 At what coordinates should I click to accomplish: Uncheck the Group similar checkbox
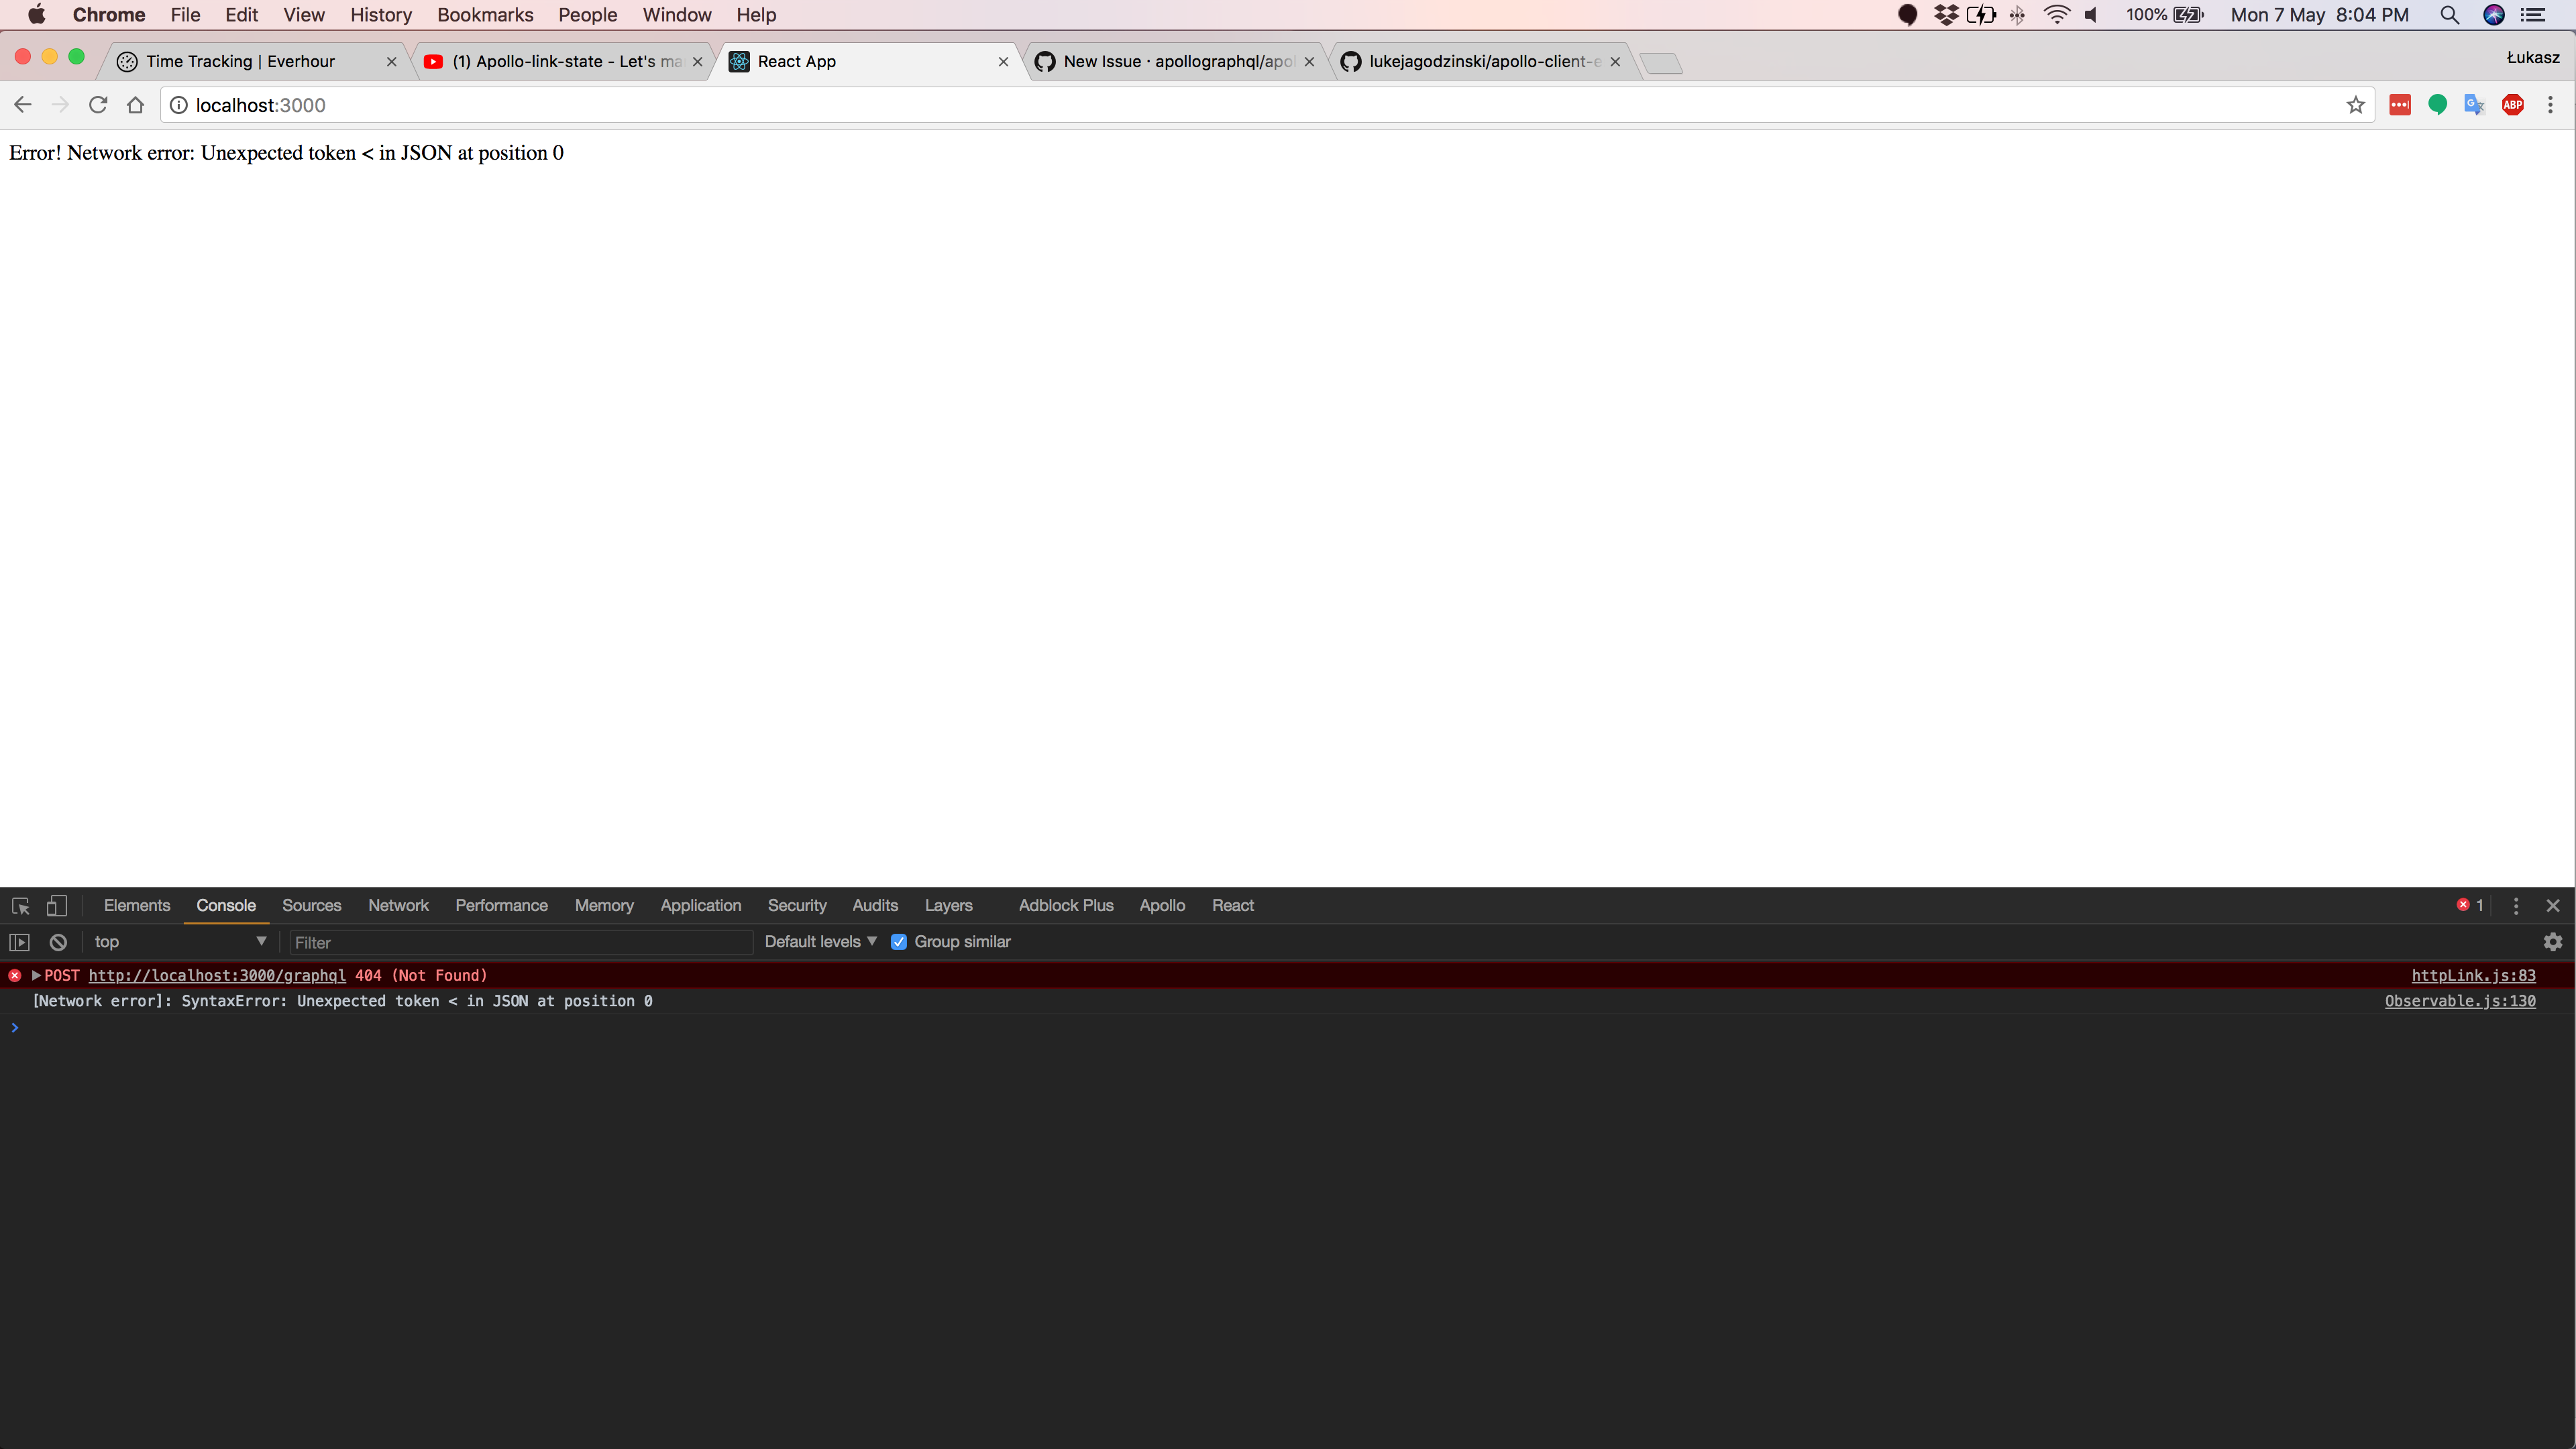(899, 941)
